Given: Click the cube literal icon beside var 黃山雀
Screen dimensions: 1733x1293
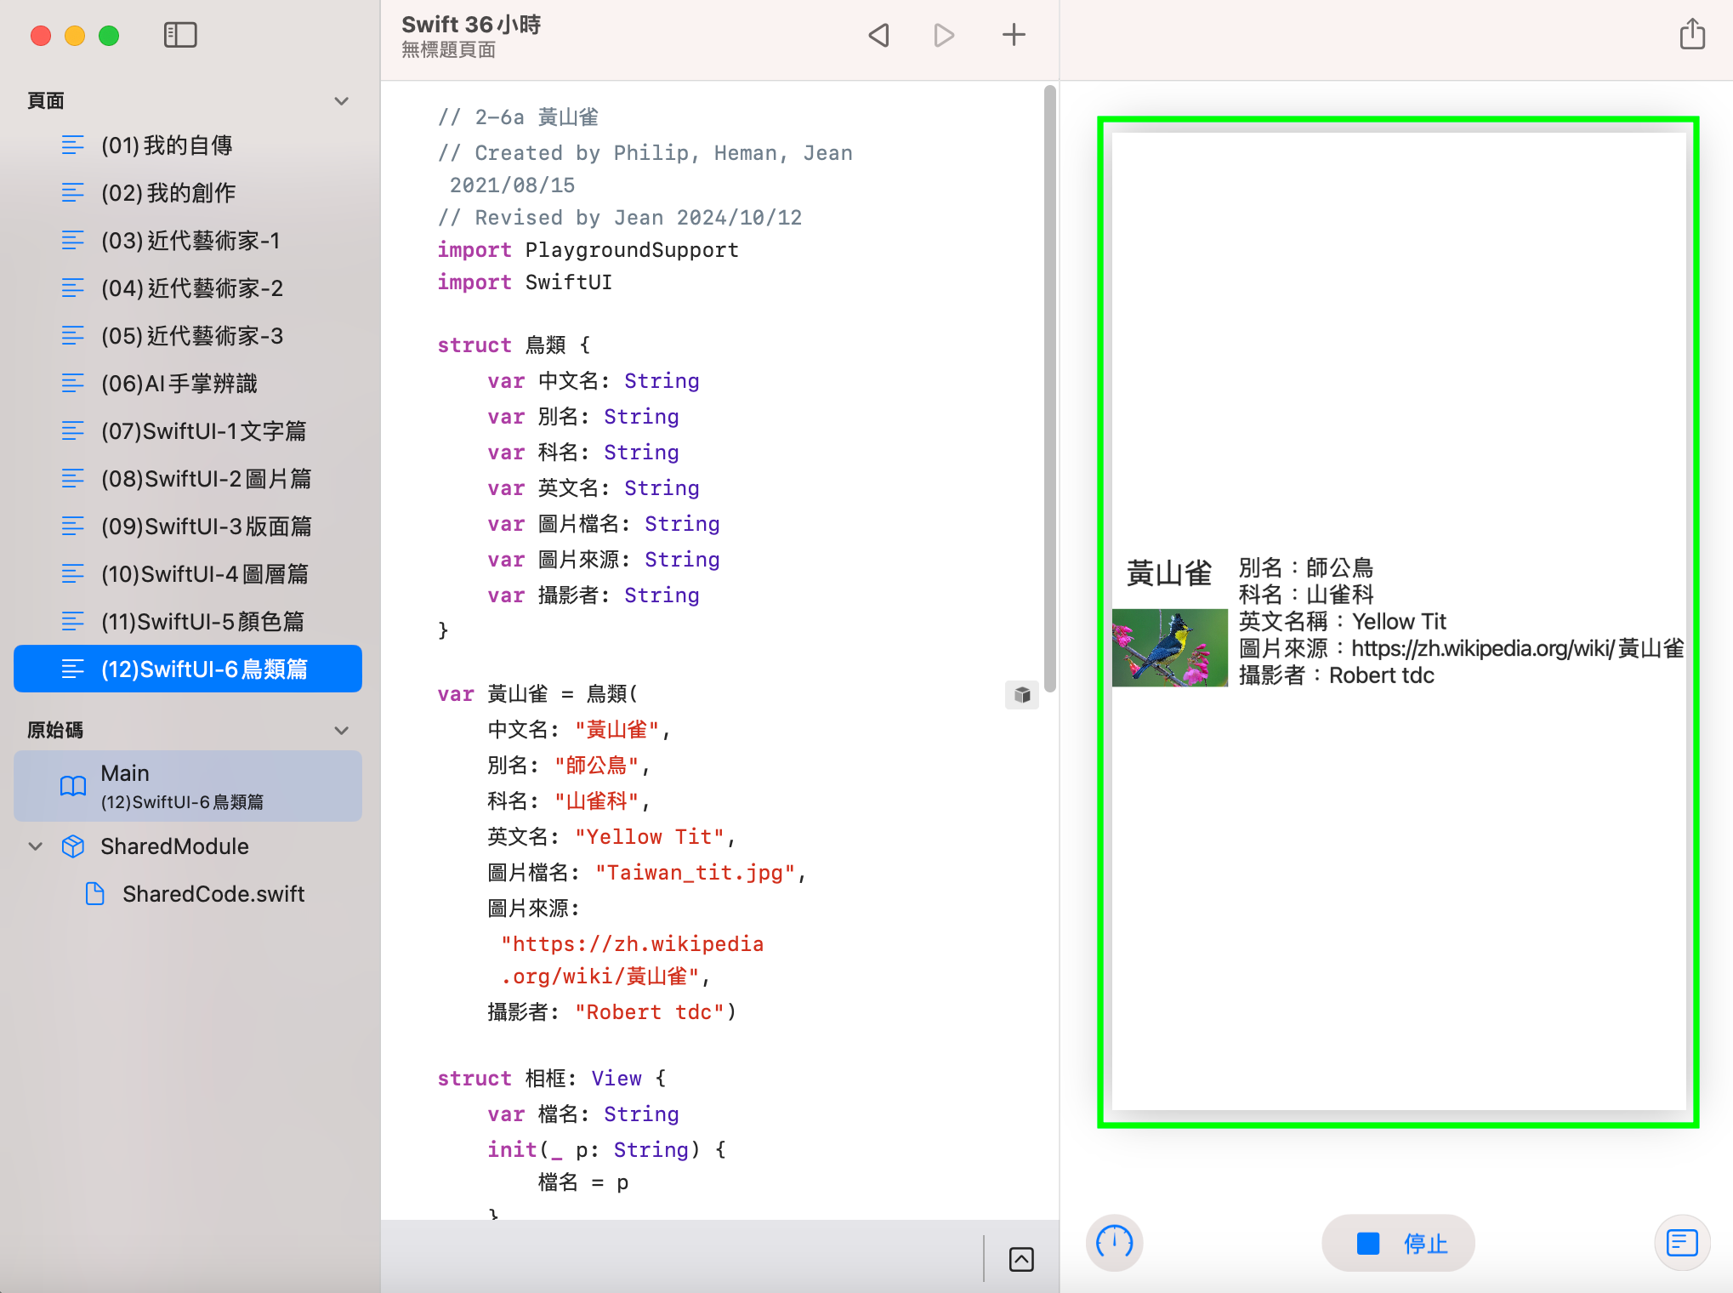Looking at the screenshot, I should tap(1022, 695).
